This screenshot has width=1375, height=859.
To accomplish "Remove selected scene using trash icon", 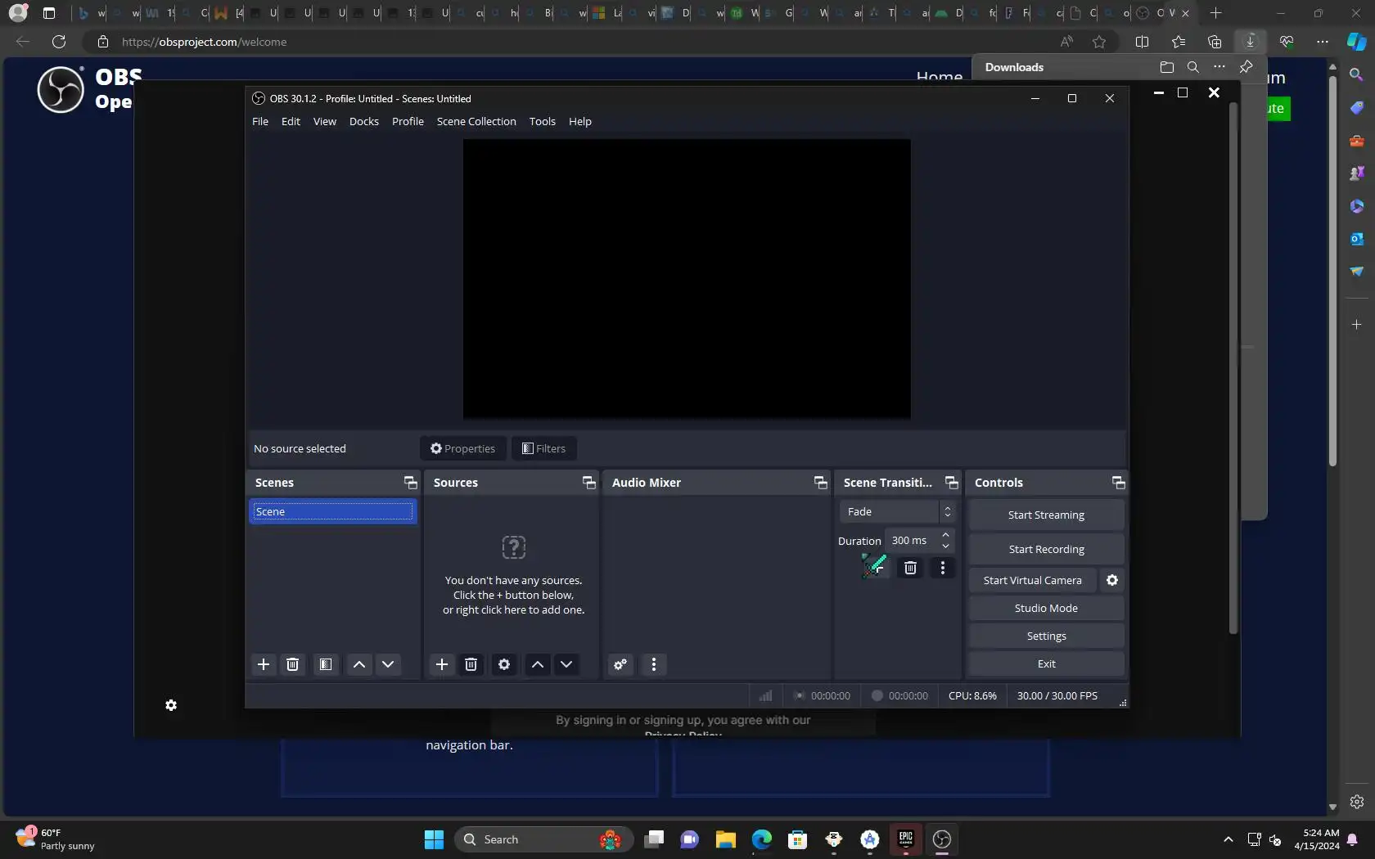I will (x=292, y=664).
